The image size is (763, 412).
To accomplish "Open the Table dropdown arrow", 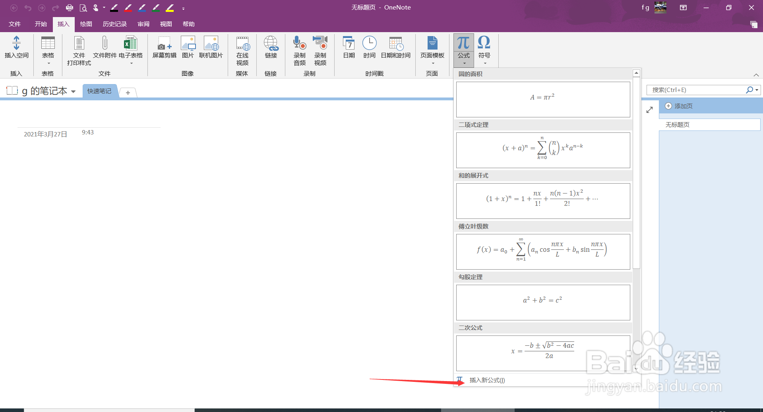I will (48, 63).
